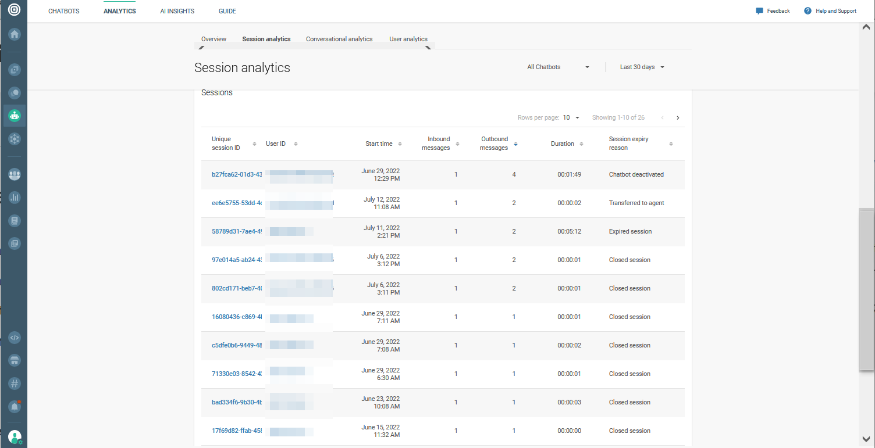
Task: Select the green Answers chatbot sidebar icon
Action: click(14, 116)
